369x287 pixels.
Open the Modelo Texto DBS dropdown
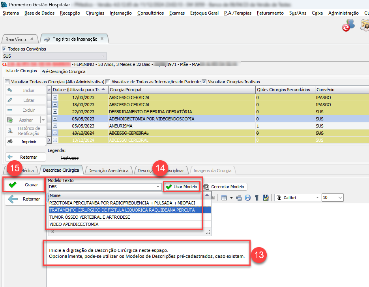coord(159,187)
